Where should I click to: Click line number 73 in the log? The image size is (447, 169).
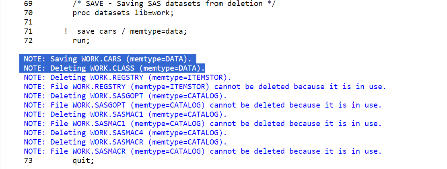28,161
